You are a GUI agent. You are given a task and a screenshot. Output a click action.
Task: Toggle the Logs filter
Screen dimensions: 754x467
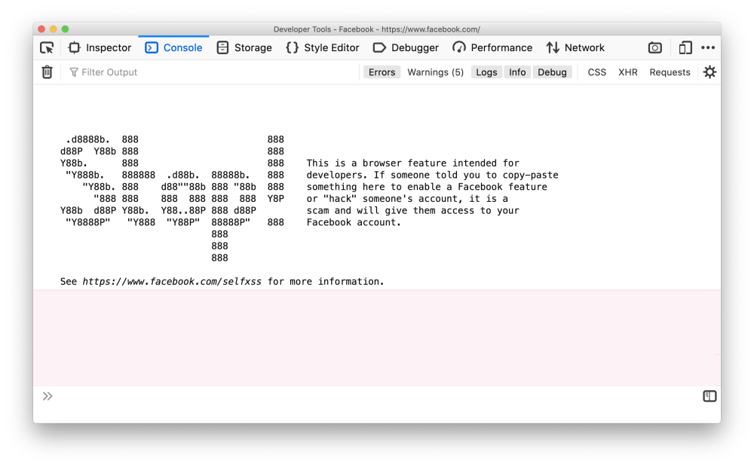click(x=486, y=72)
